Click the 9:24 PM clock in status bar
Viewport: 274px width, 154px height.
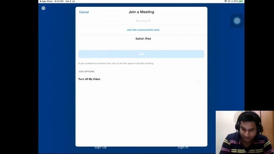click(59, 1)
